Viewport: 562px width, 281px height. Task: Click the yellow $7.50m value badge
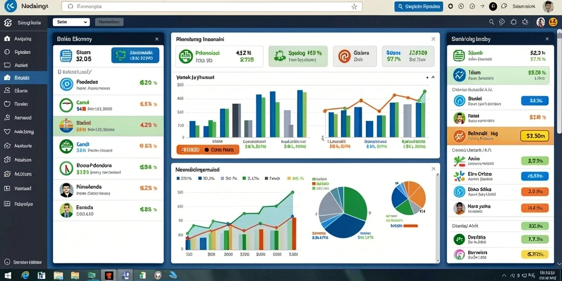click(x=534, y=136)
